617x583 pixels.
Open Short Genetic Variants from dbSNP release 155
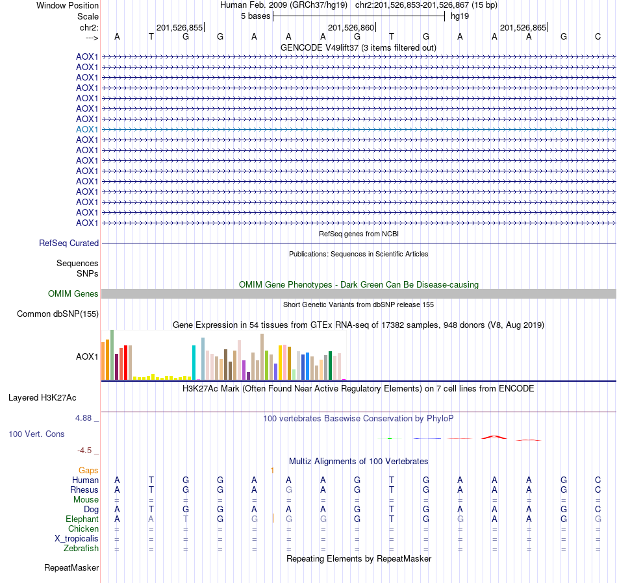[359, 304]
